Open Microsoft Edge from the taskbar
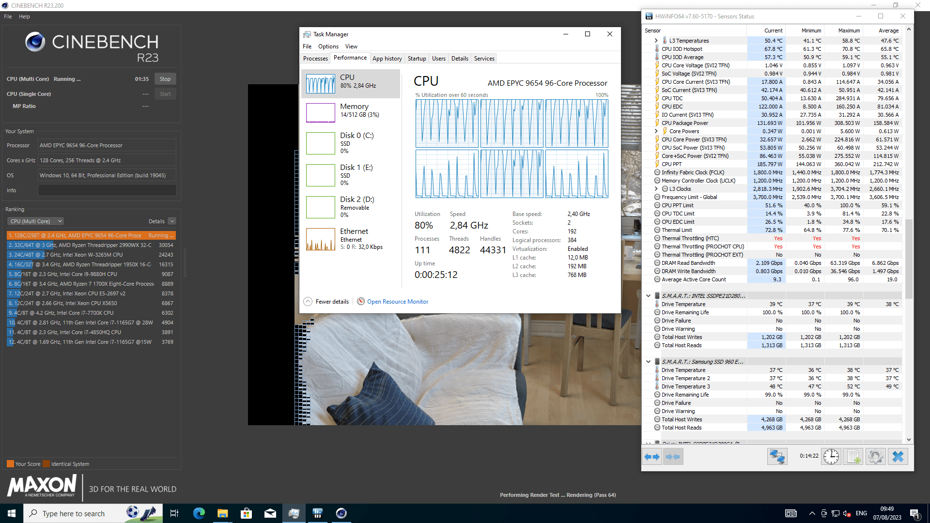 (199, 513)
